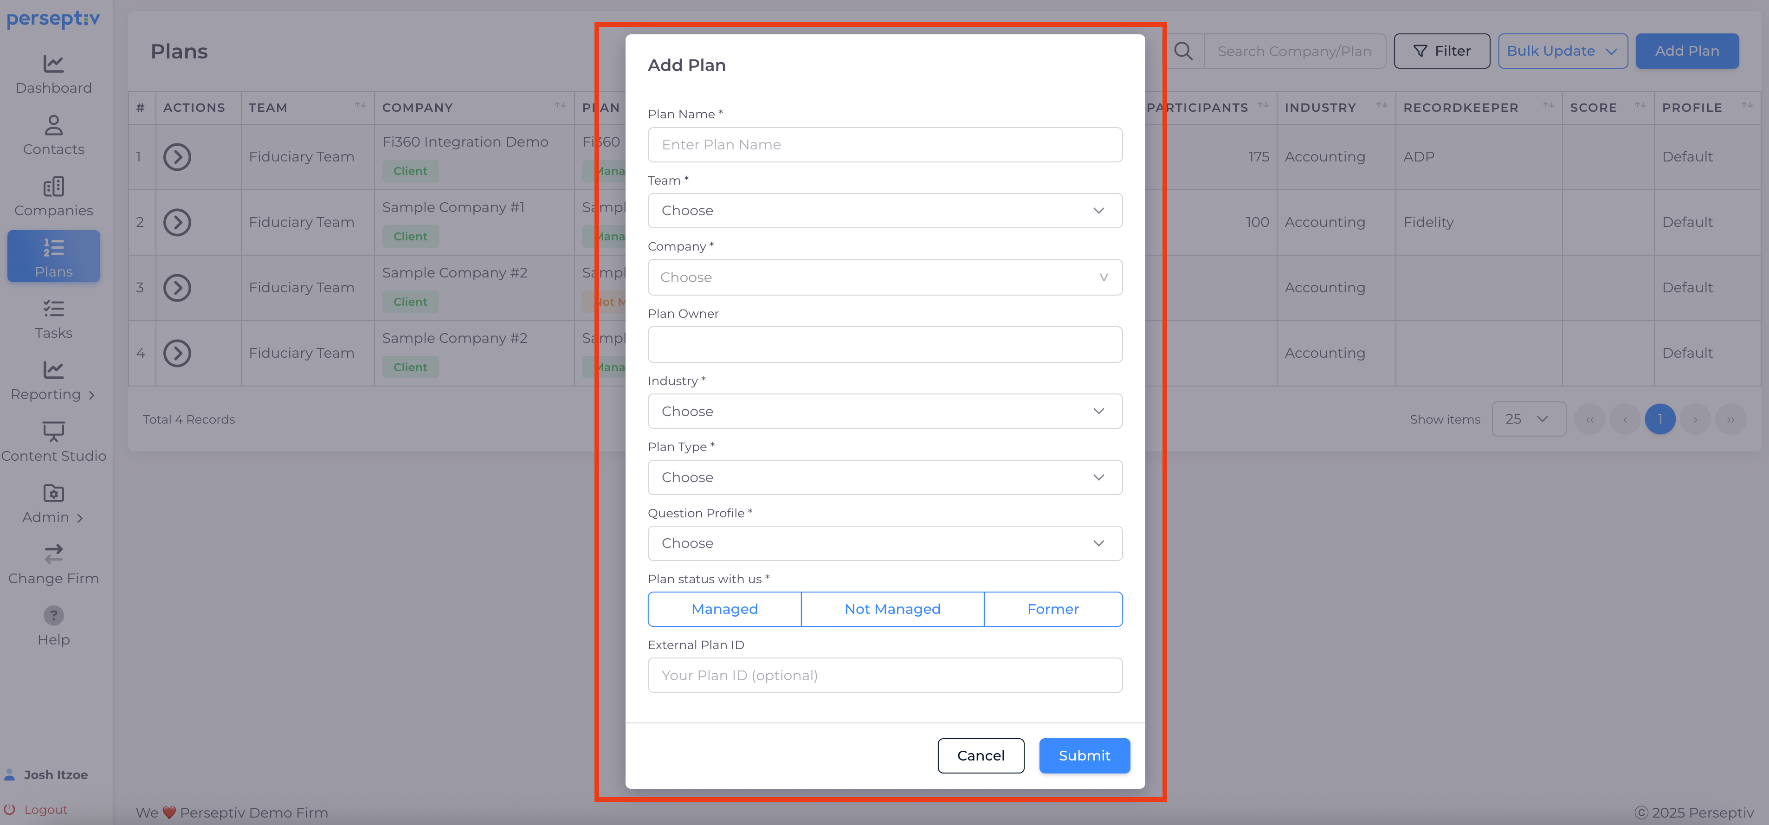Select Former plan status
The height and width of the screenshot is (825, 1769).
coord(1053,609)
